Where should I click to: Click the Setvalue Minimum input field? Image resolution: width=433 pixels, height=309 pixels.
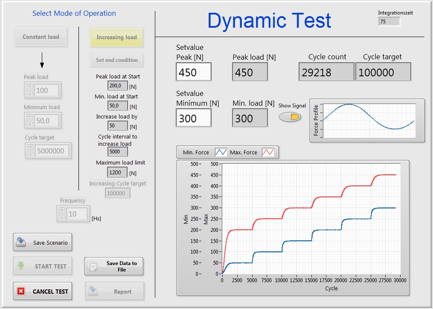tap(193, 118)
